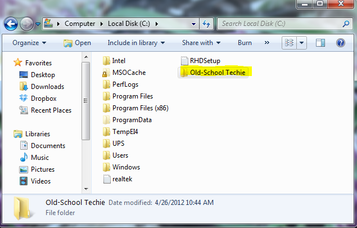The width and height of the screenshot is (357, 228).
Task: Open the Help question mark icon
Action: point(340,43)
